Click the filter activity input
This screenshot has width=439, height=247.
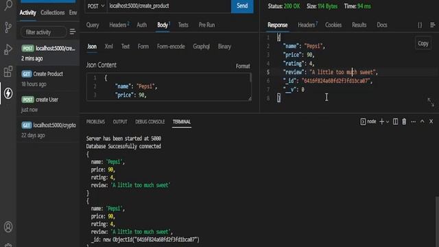click(43, 32)
